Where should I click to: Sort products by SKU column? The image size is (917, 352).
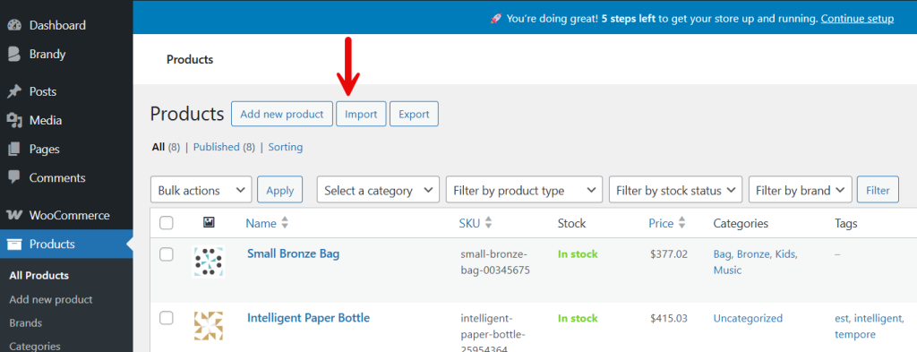(469, 223)
